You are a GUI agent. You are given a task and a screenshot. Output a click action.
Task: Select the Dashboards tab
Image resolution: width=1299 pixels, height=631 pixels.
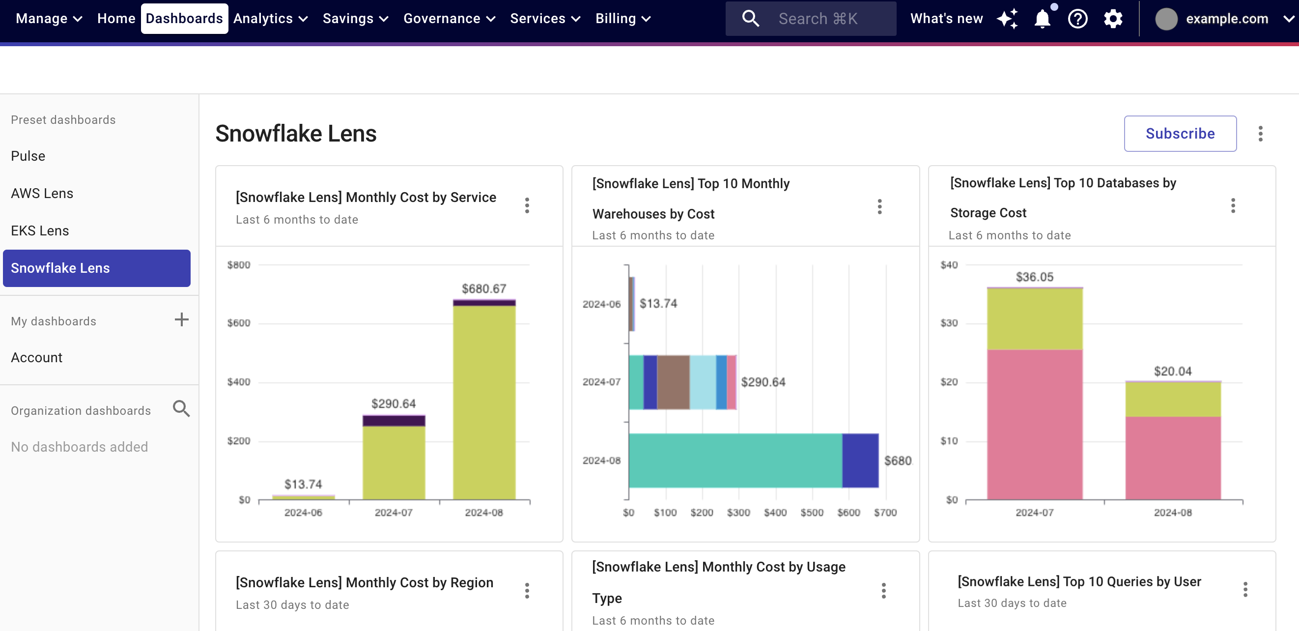184,19
